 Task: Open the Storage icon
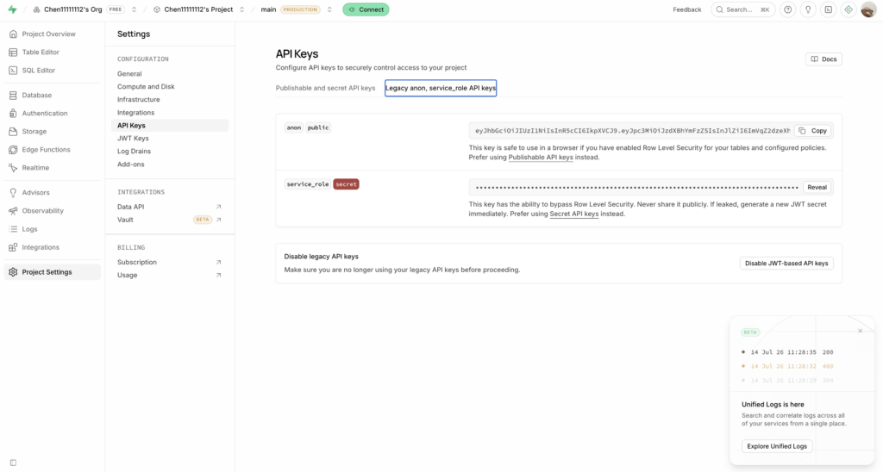(x=13, y=132)
